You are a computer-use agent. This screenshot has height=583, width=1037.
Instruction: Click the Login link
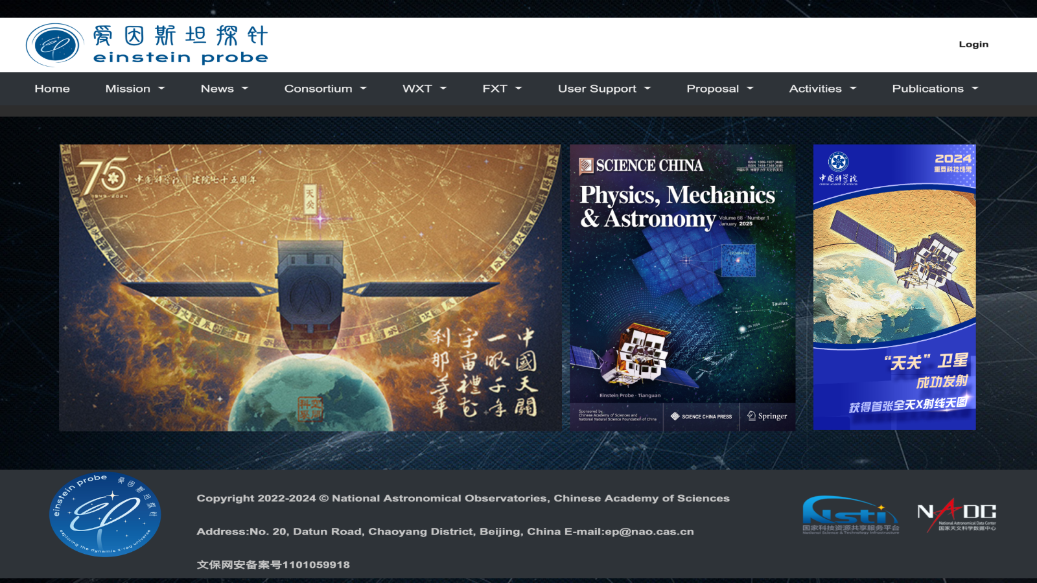(973, 44)
